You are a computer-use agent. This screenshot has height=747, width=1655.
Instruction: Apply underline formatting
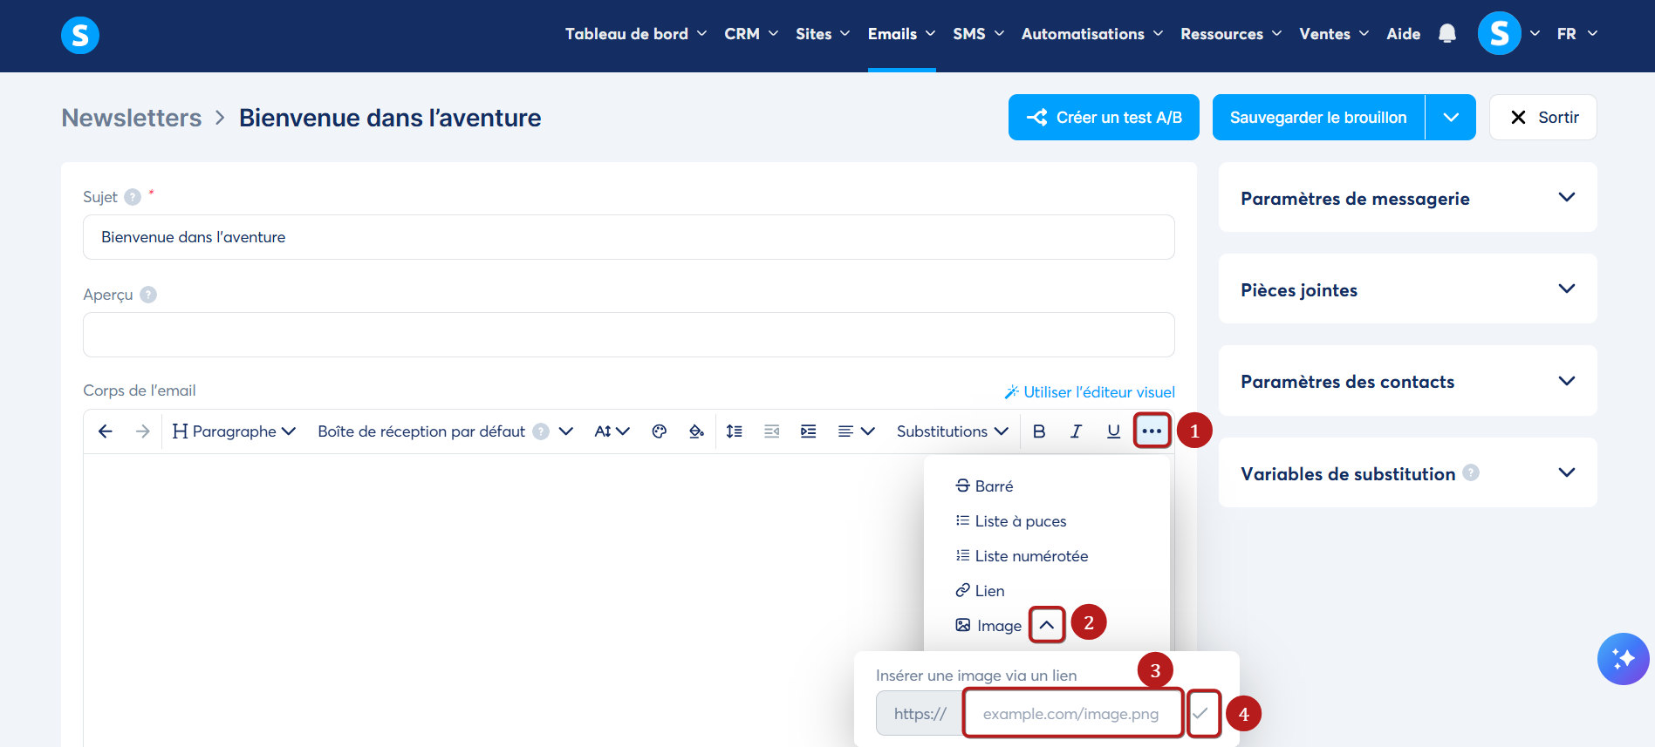(x=1113, y=431)
